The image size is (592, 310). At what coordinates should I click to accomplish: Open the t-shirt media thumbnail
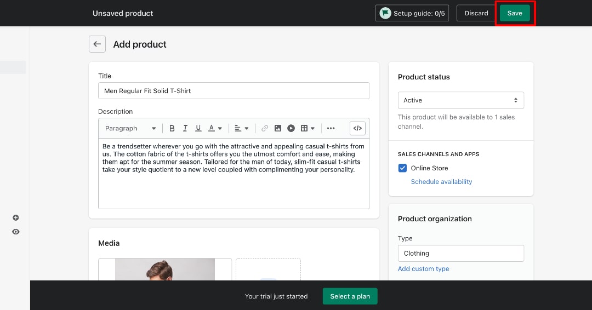pyautogui.click(x=165, y=269)
